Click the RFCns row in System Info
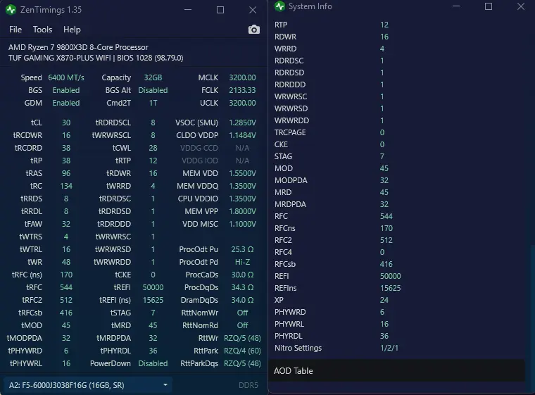This screenshot has height=395, width=535. [x=396, y=228]
